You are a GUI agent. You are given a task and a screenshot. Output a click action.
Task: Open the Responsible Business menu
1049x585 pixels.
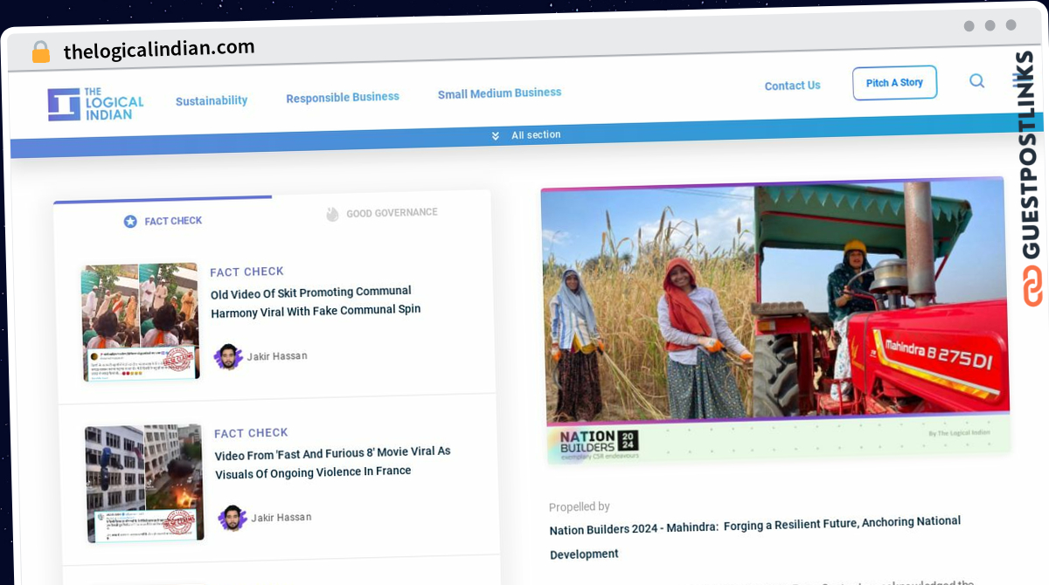tap(343, 97)
